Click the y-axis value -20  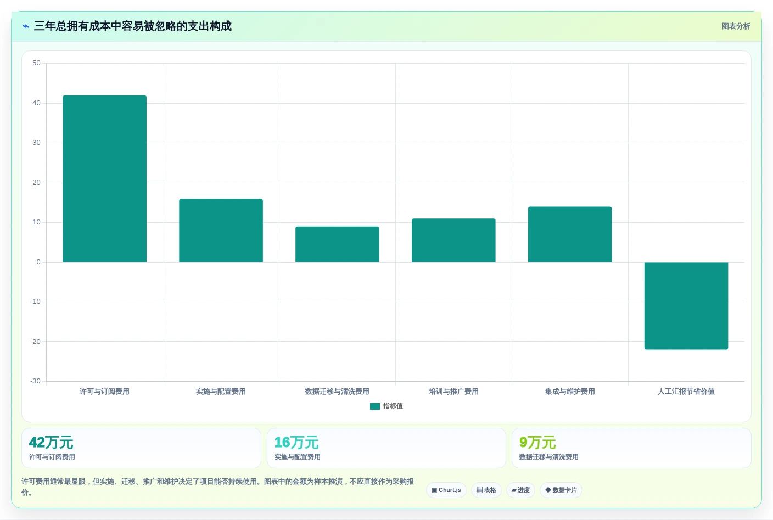coord(35,342)
